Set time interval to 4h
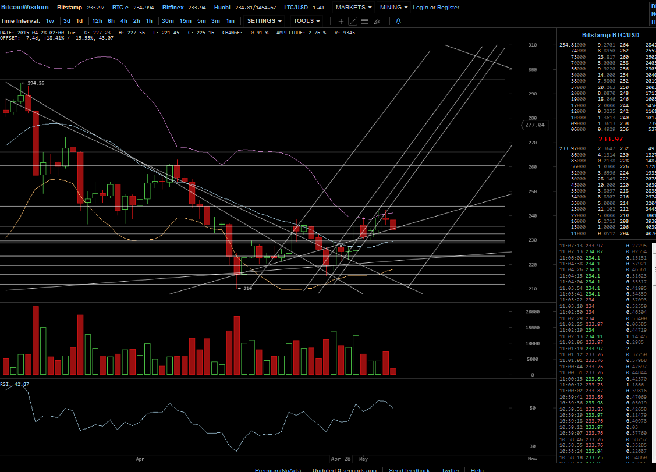Image resolution: width=656 pixels, height=472 pixels. [124, 21]
